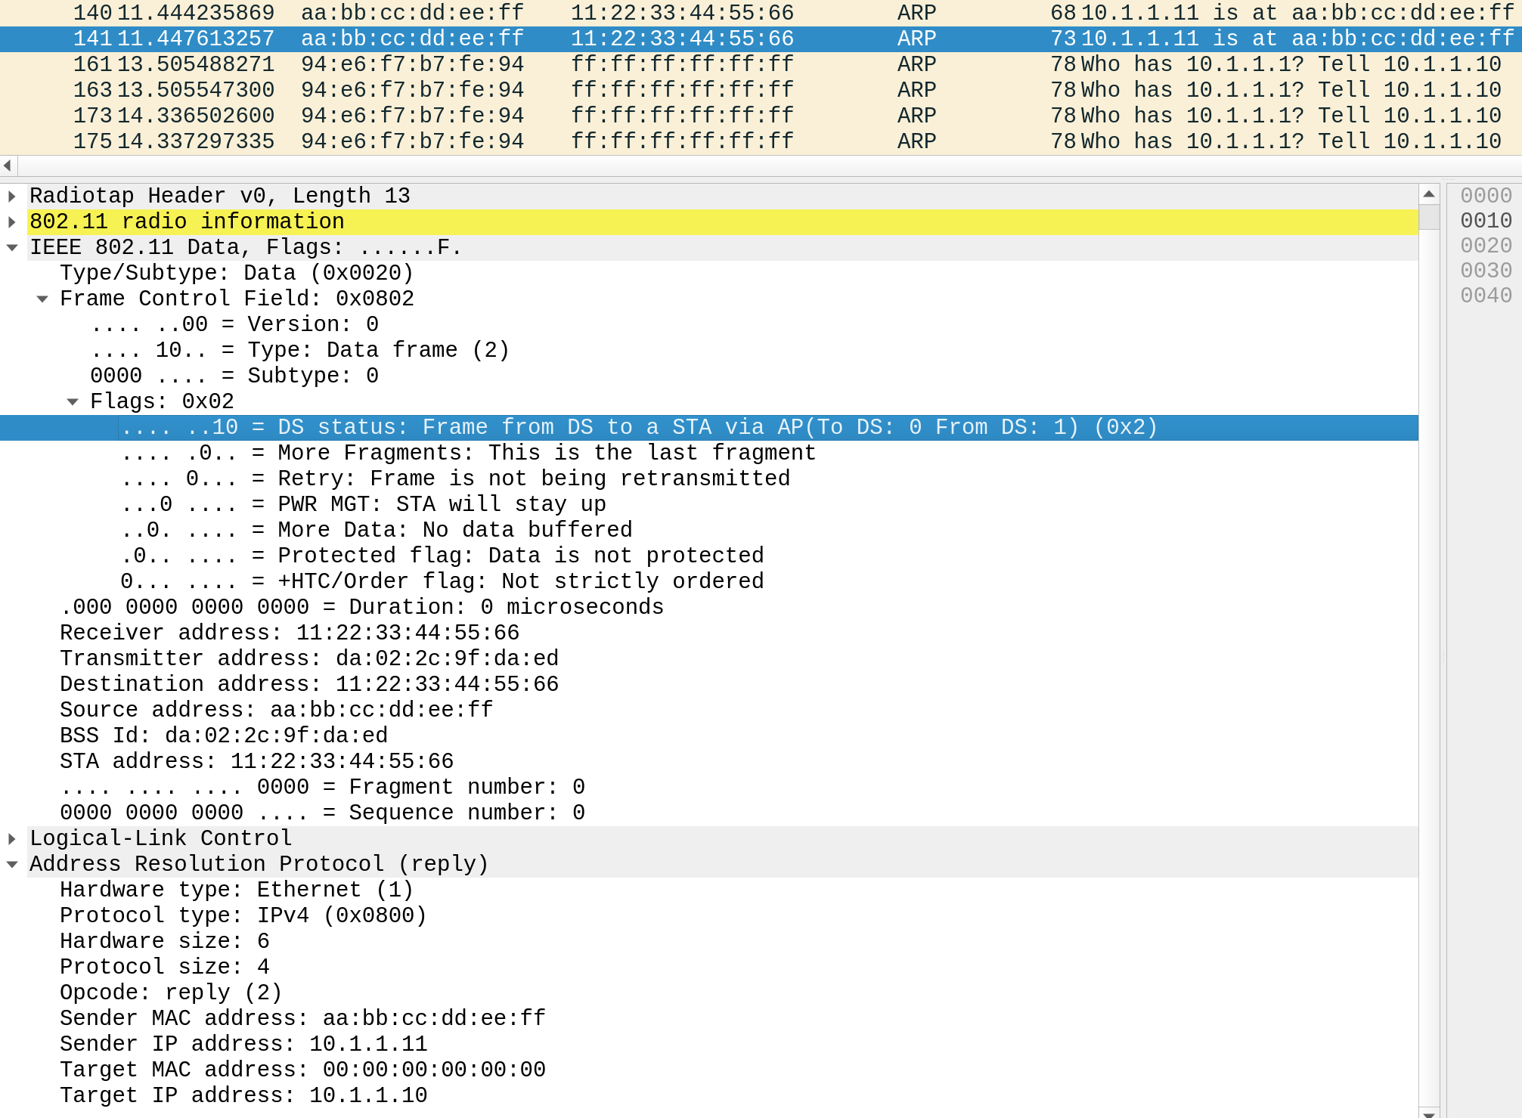Click details pane scroll-down arrow
The height and width of the screenshot is (1118, 1522).
point(1429,1113)
